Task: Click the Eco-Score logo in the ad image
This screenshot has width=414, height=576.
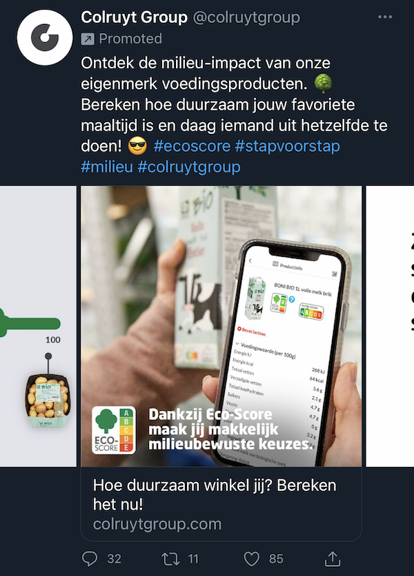Action: click(114, 430)
